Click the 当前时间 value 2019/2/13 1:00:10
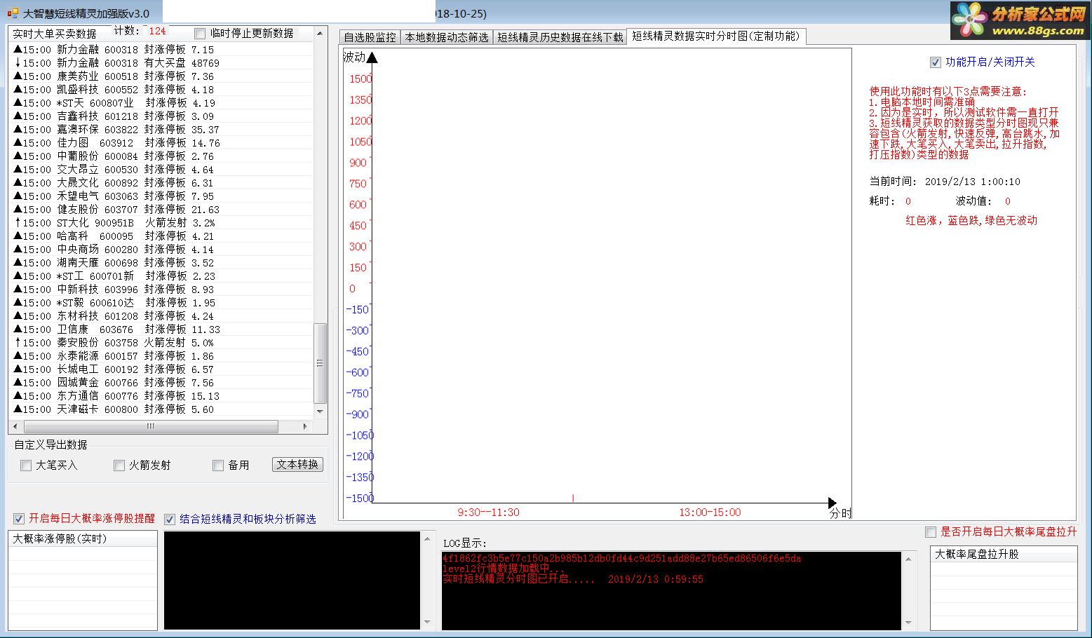This screenshot has width=1092, height=638. coord(972,182)
